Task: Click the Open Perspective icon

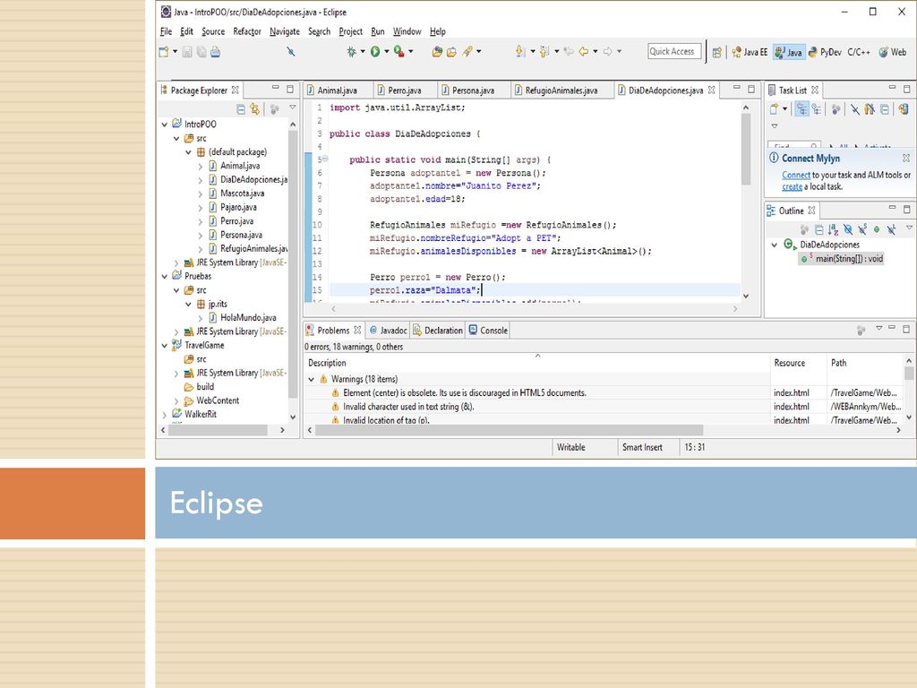Action: 716,52
